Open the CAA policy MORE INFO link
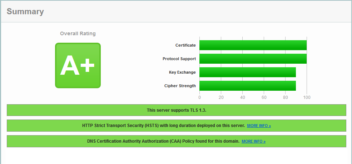Viewport: 352px width, 164px height. (x=253, y=141)
